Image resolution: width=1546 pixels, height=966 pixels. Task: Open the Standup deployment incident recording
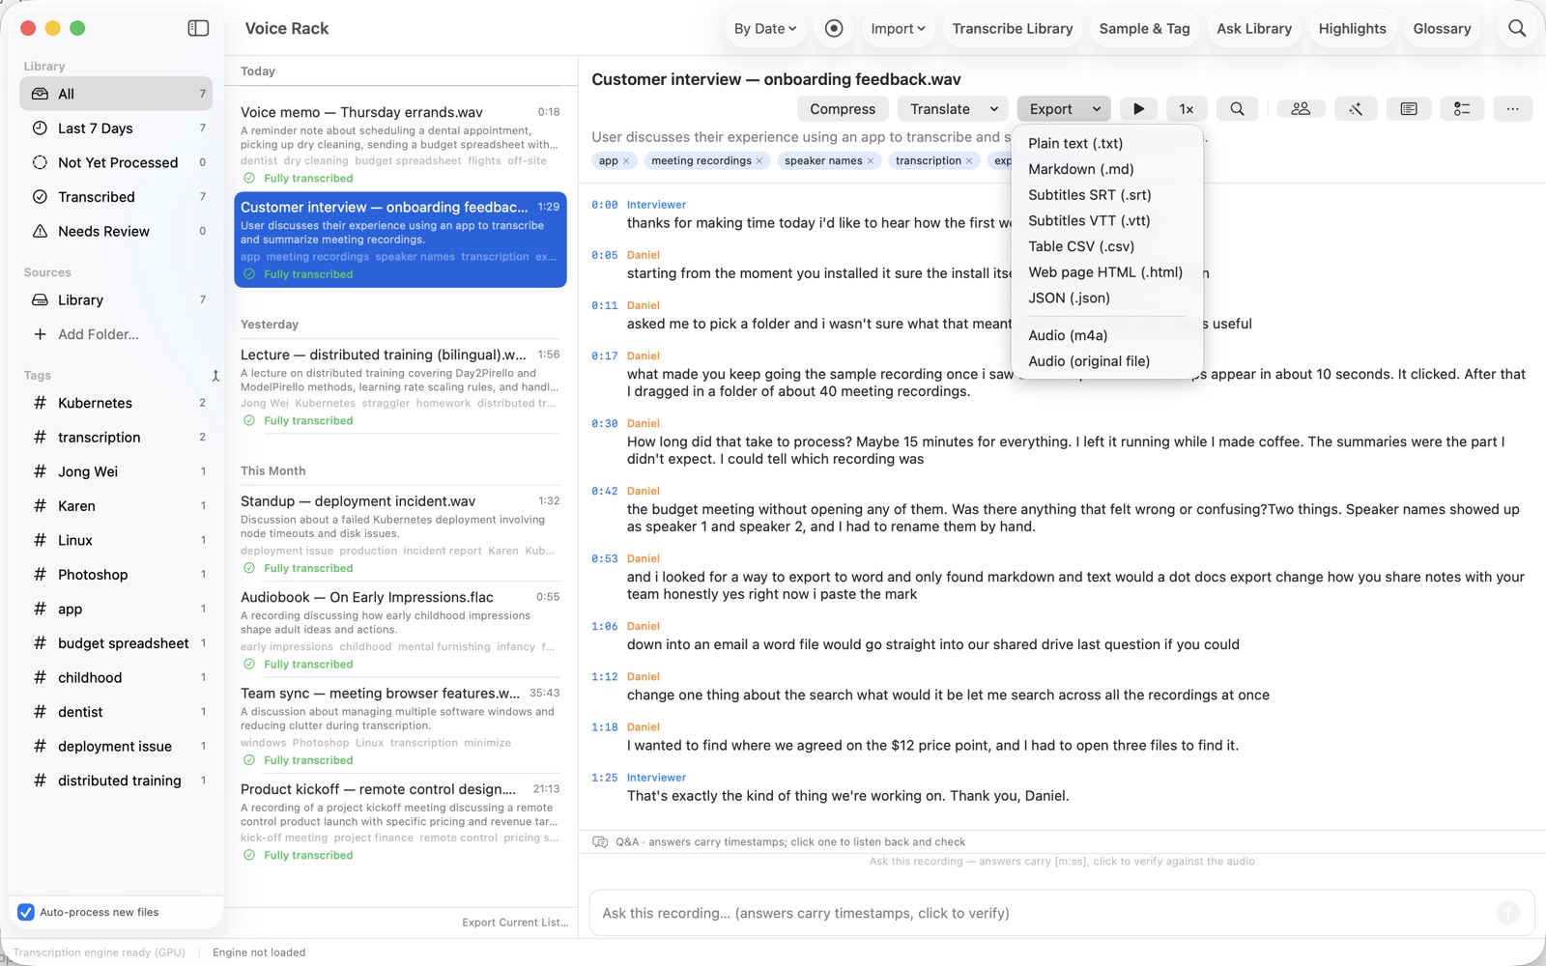click(x=400, y=533)
